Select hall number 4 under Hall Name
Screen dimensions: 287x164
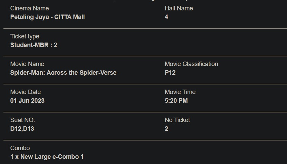tap(166, 17)
